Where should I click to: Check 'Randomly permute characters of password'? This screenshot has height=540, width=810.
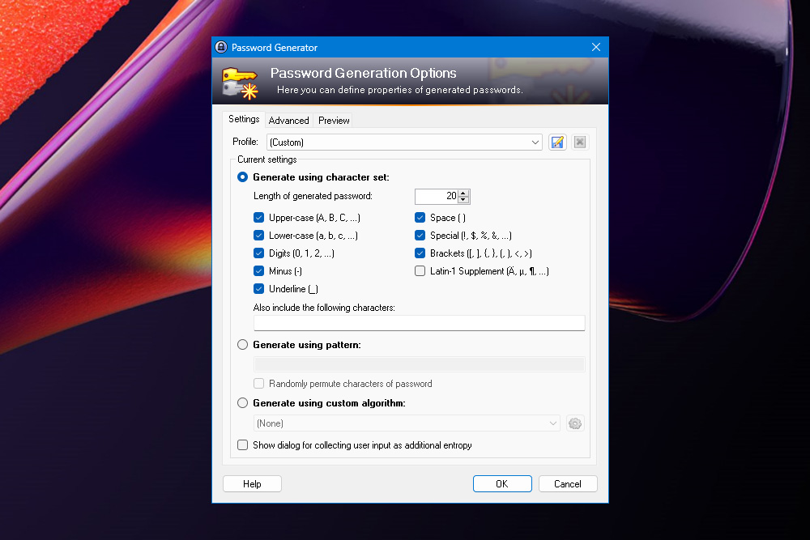click(x=258, y=383)
